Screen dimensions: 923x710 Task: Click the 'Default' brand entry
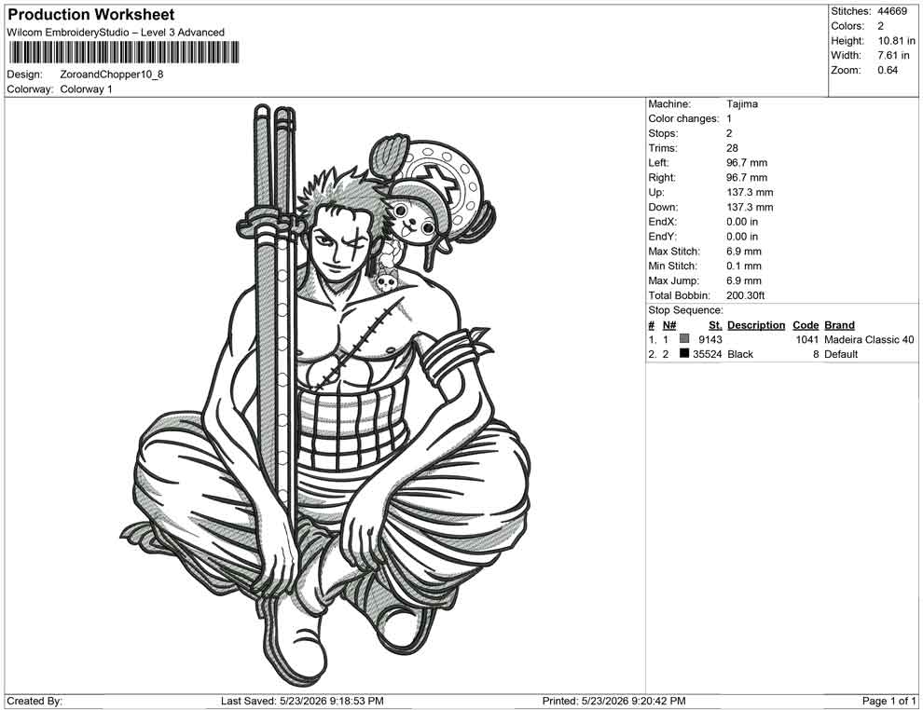pos(841,354)
